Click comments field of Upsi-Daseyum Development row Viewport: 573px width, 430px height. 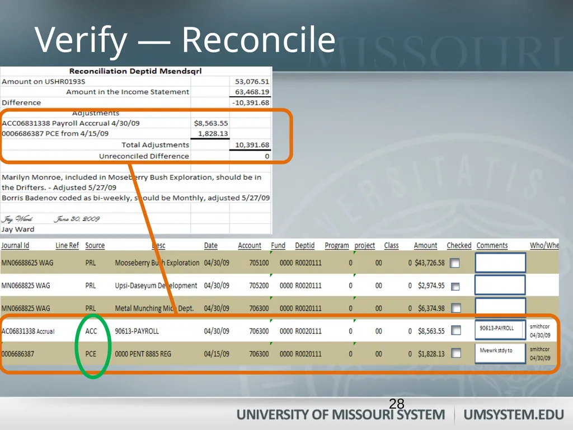pos(500,285)
